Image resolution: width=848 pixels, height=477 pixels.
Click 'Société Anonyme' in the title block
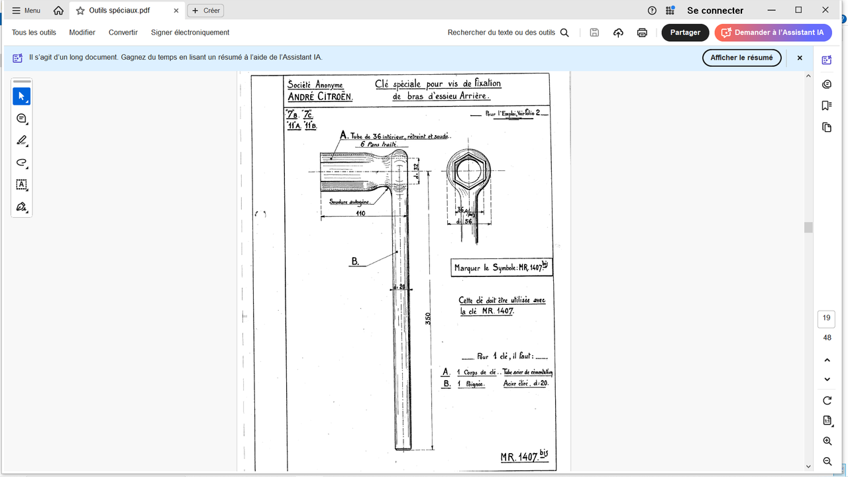[315, 85]
